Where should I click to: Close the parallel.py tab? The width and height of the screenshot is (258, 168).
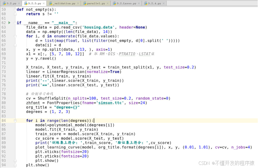click(108, 3)
